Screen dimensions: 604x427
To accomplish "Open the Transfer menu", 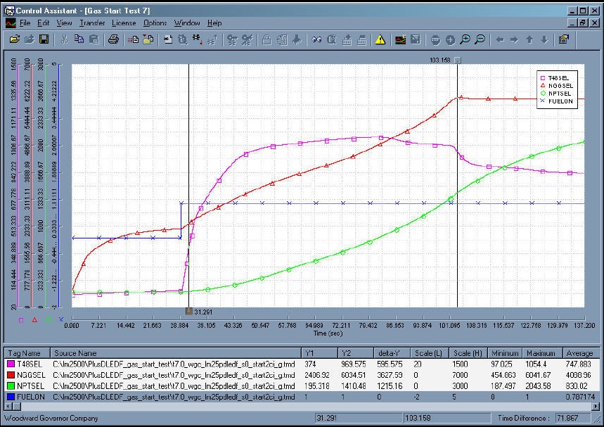I will 92,23.
